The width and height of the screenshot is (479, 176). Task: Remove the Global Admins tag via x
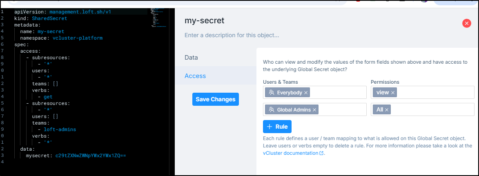314,110
